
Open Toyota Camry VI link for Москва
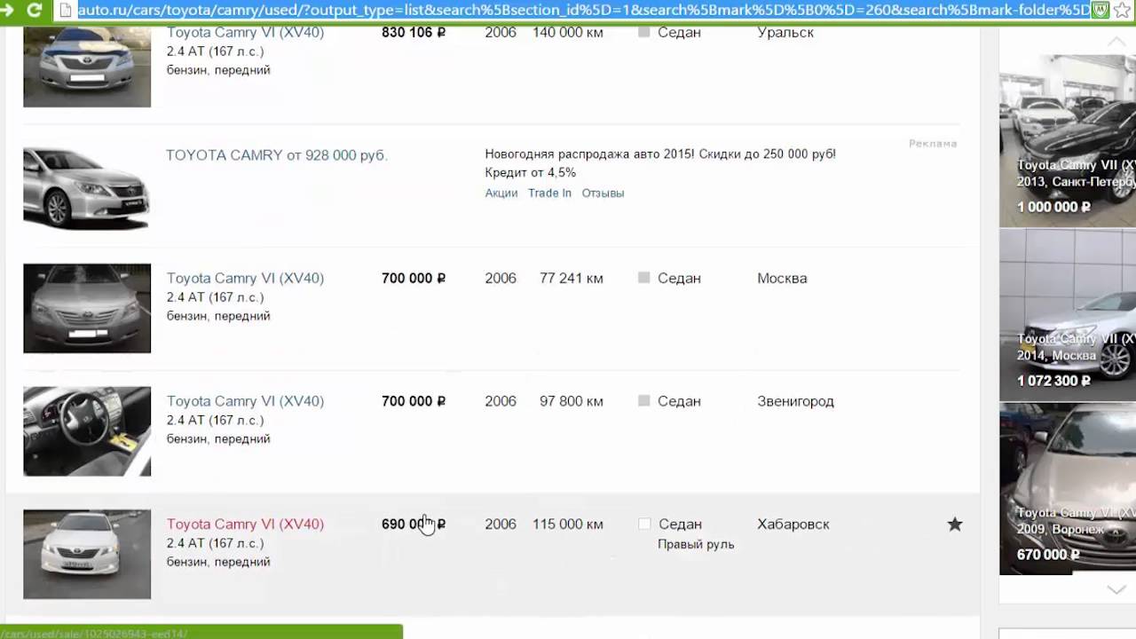[x=245, y=278]
